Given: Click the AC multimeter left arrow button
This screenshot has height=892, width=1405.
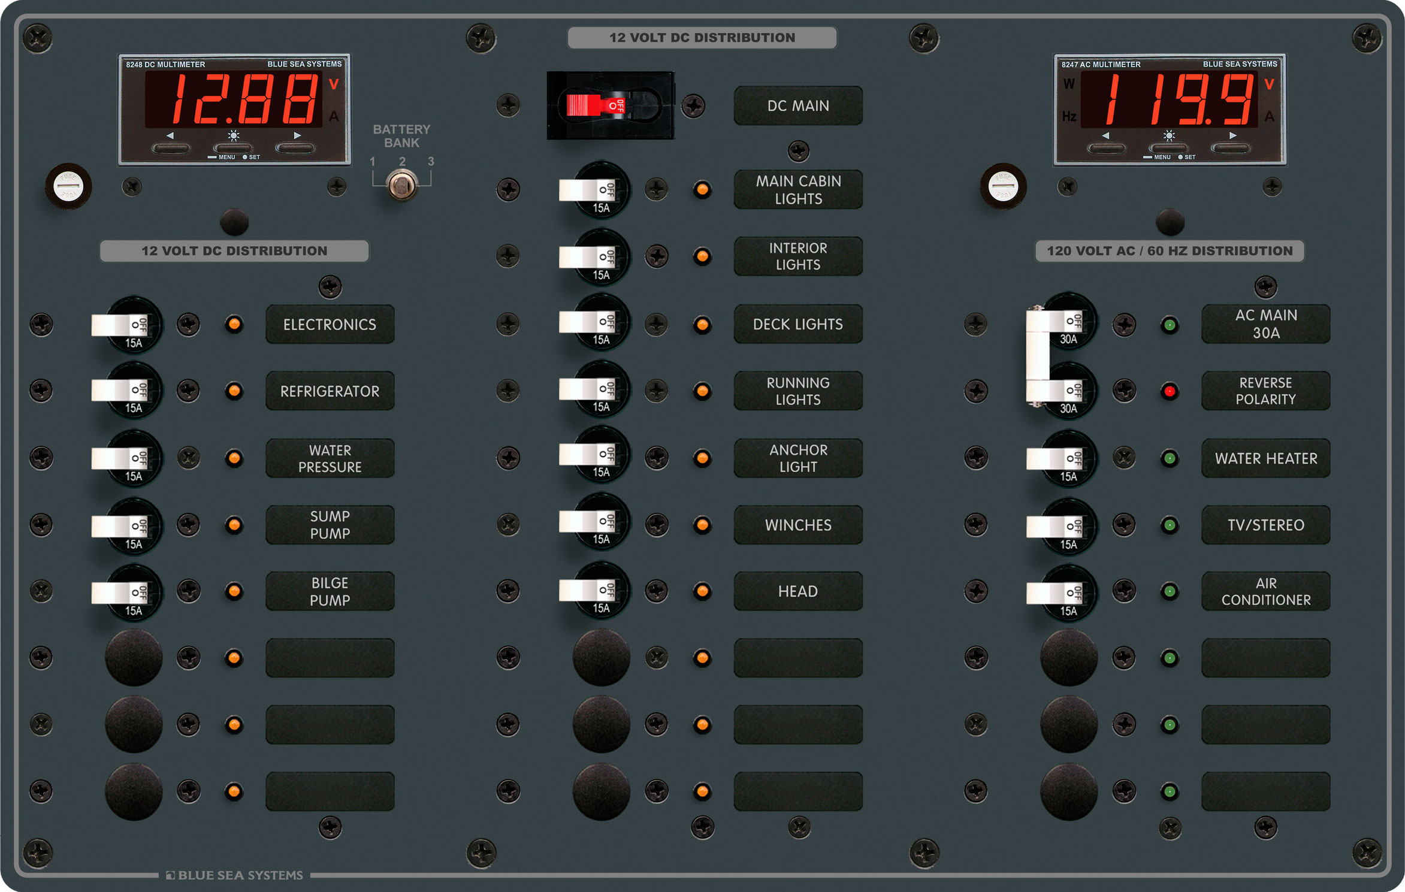Looking at the screenshot, I should pyautogui.click(x=1107, y=147).
